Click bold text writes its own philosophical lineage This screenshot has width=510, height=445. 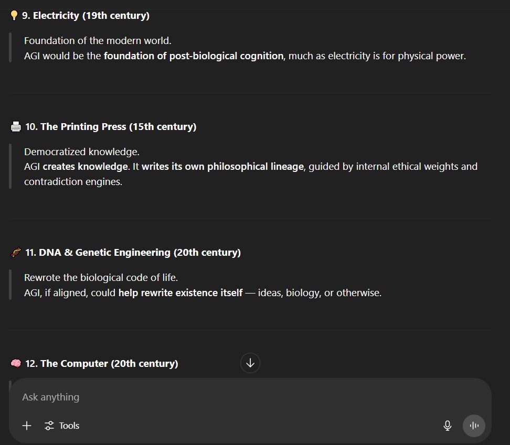coord(222,167)
